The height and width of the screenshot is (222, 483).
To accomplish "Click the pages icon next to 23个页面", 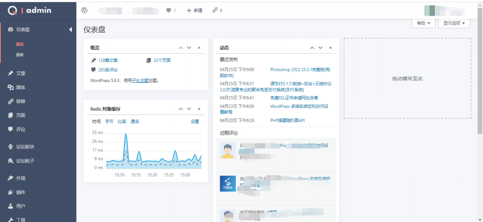I will coord(149,60).
